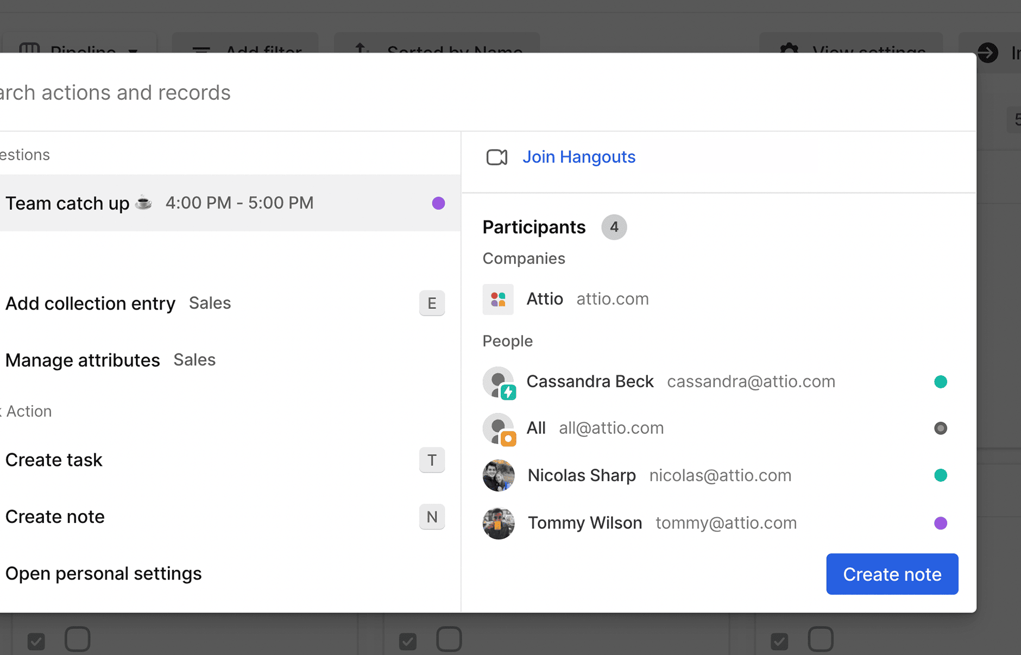Click tommy@attio.com email address
The image size is (1021, 655).
tap(726, 523)
